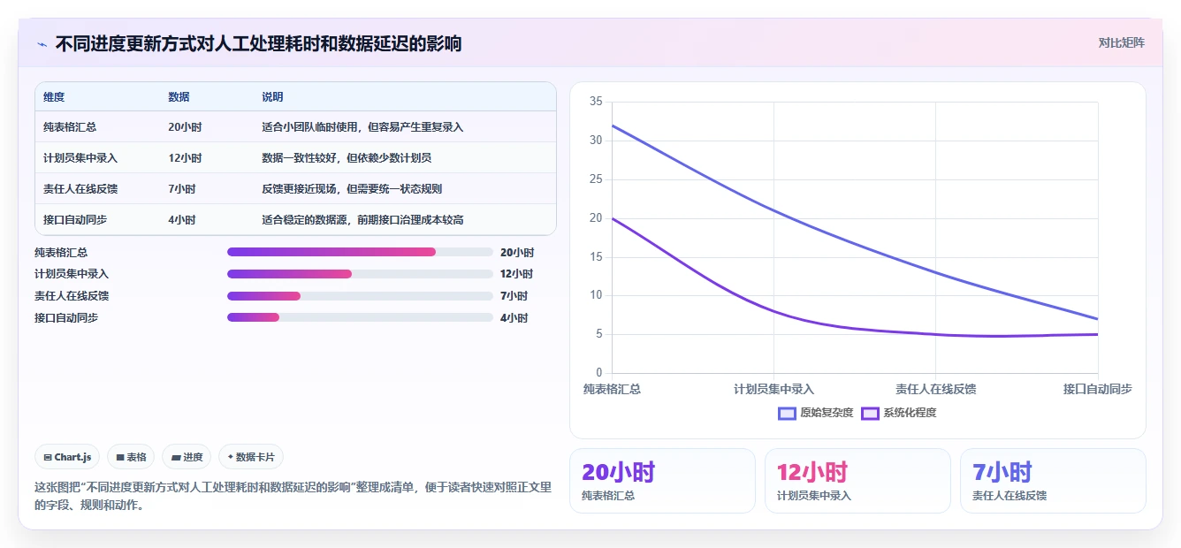Screen dimensions: 1181x548
Task: Click the chart x-axis label 责任人在线反馈
Action: pyautogui.click(x=936, y=389)
